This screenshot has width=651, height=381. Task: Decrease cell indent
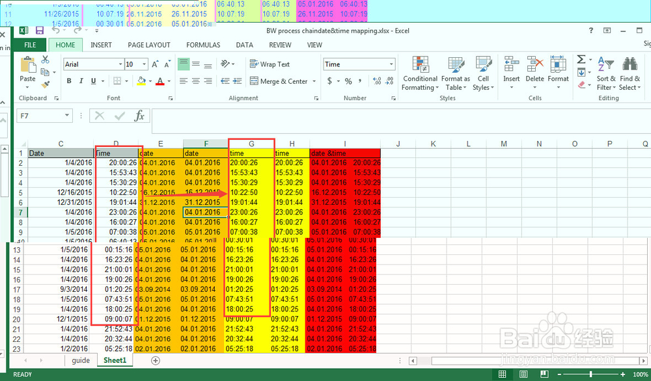[225, 81]
